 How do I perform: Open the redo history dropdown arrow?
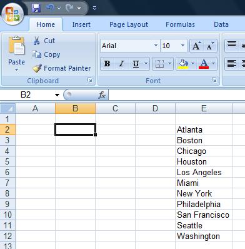point(79,8)
